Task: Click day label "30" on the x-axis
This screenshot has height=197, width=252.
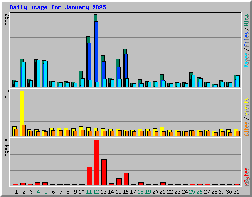Action: (229, 192)
